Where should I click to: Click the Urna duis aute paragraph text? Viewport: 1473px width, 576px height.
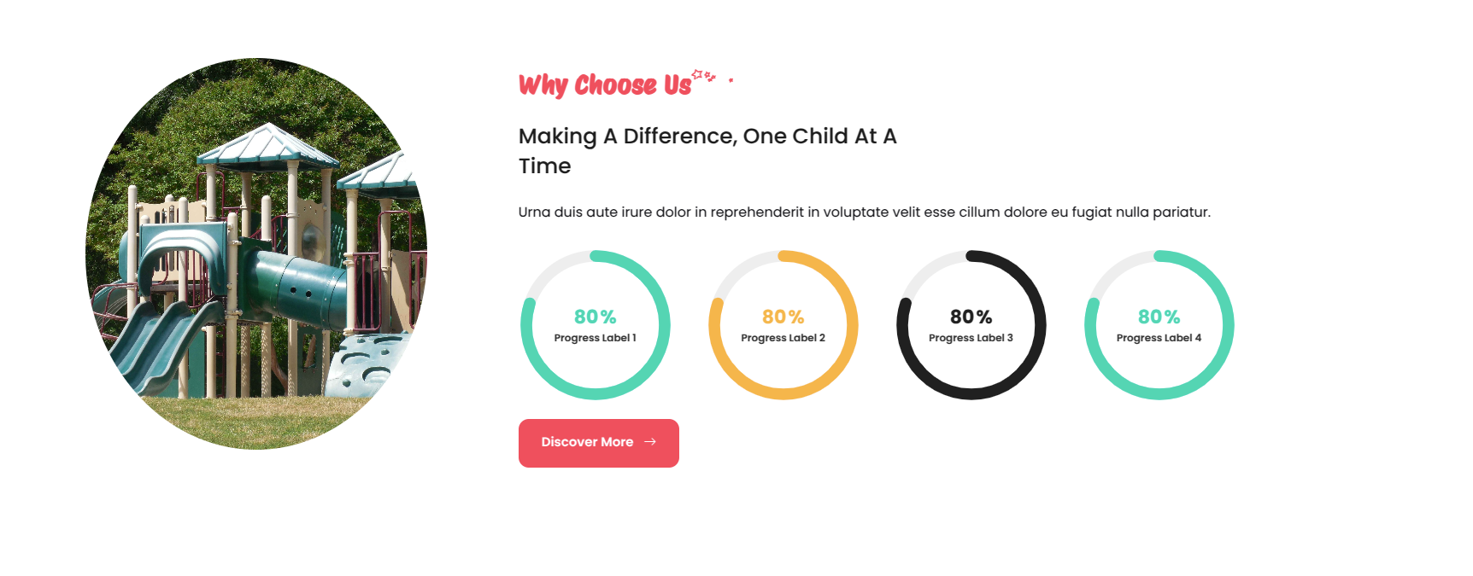(864, 212)
